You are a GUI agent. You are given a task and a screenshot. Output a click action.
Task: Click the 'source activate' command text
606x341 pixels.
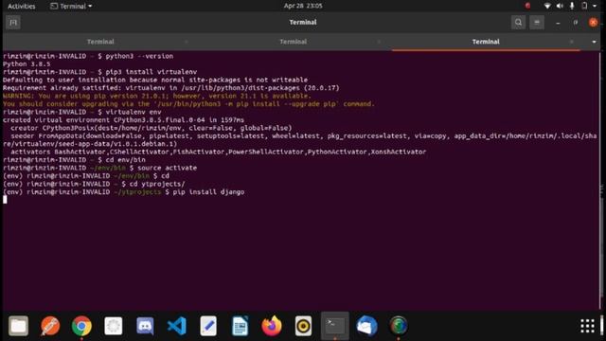click(168, 168)
